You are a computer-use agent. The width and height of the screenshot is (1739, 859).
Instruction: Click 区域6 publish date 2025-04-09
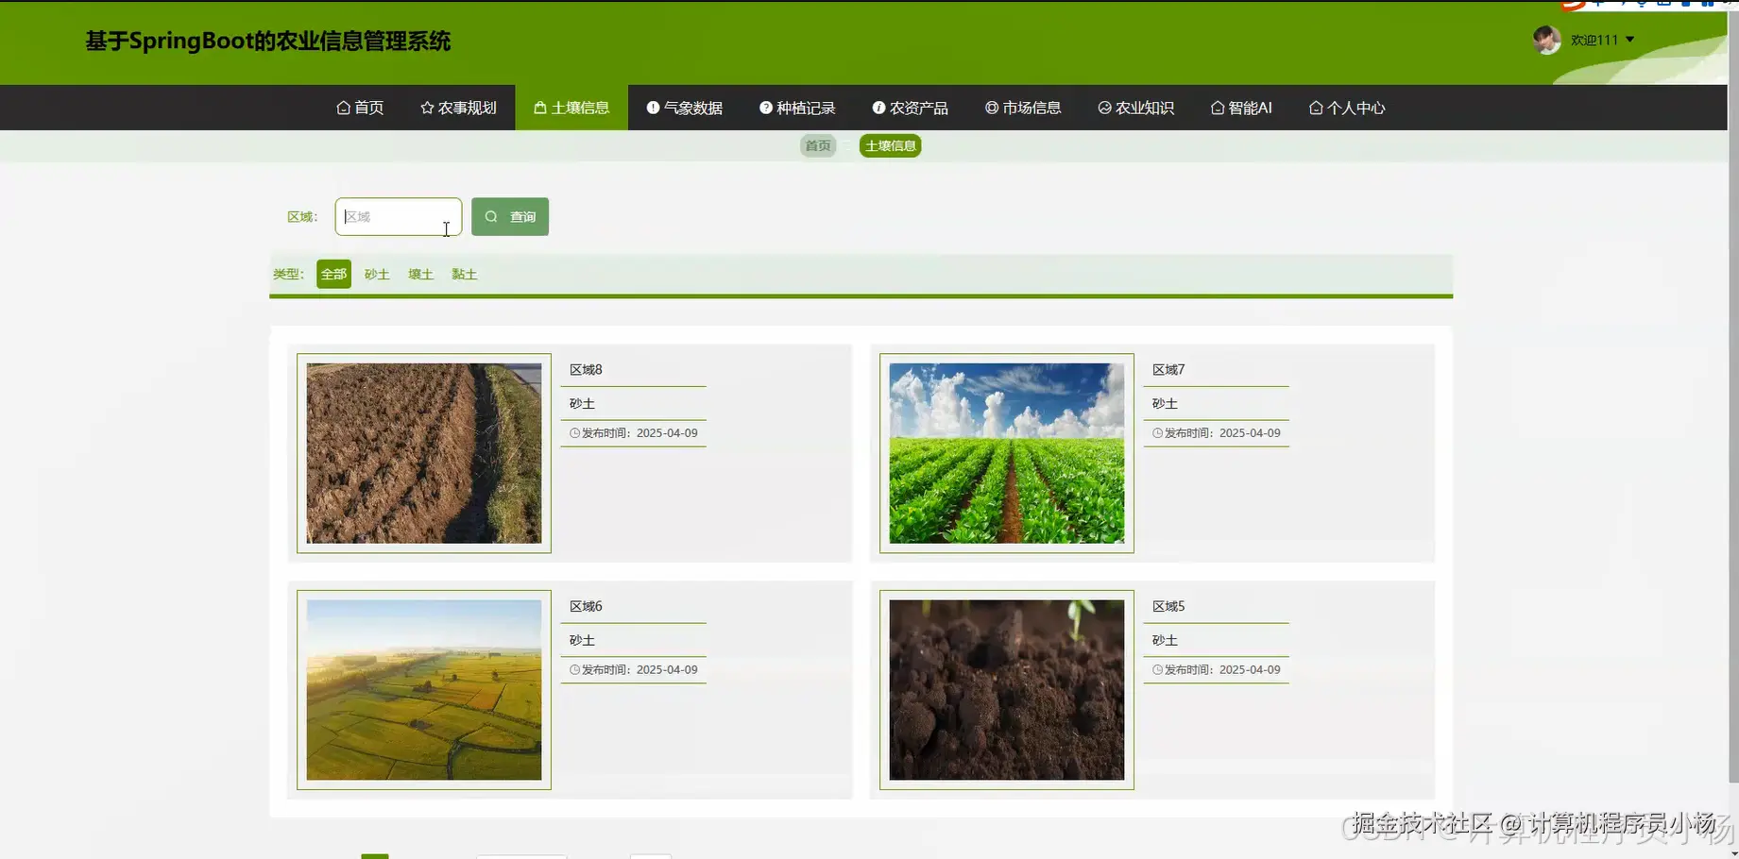pos(667,670)
